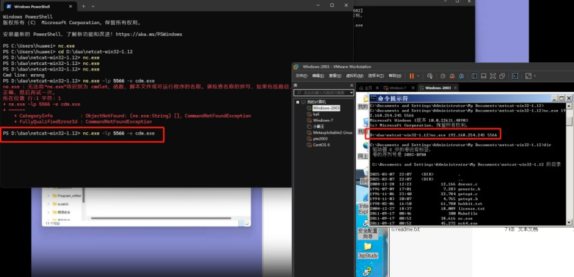This screenshot has height=277, width=574.
Task: Revert to snapshot via VMware toolbar icon
Action: (x=452, y=75)
